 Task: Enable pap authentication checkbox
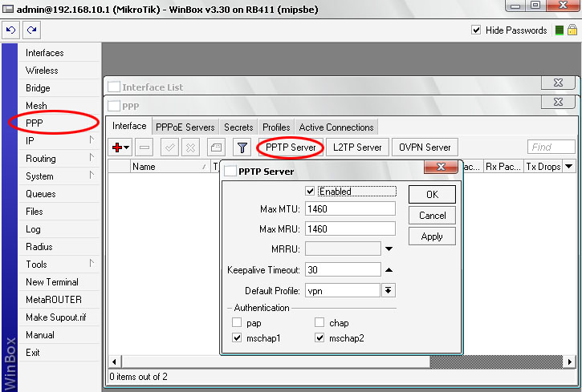237,322
